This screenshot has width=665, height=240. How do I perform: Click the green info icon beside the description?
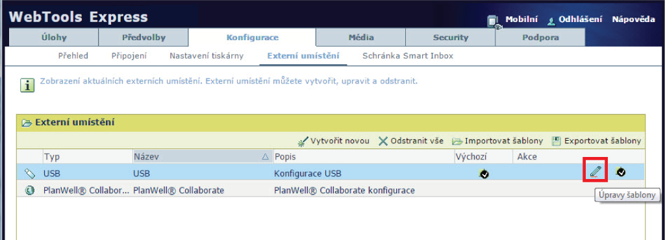(27, 85)
